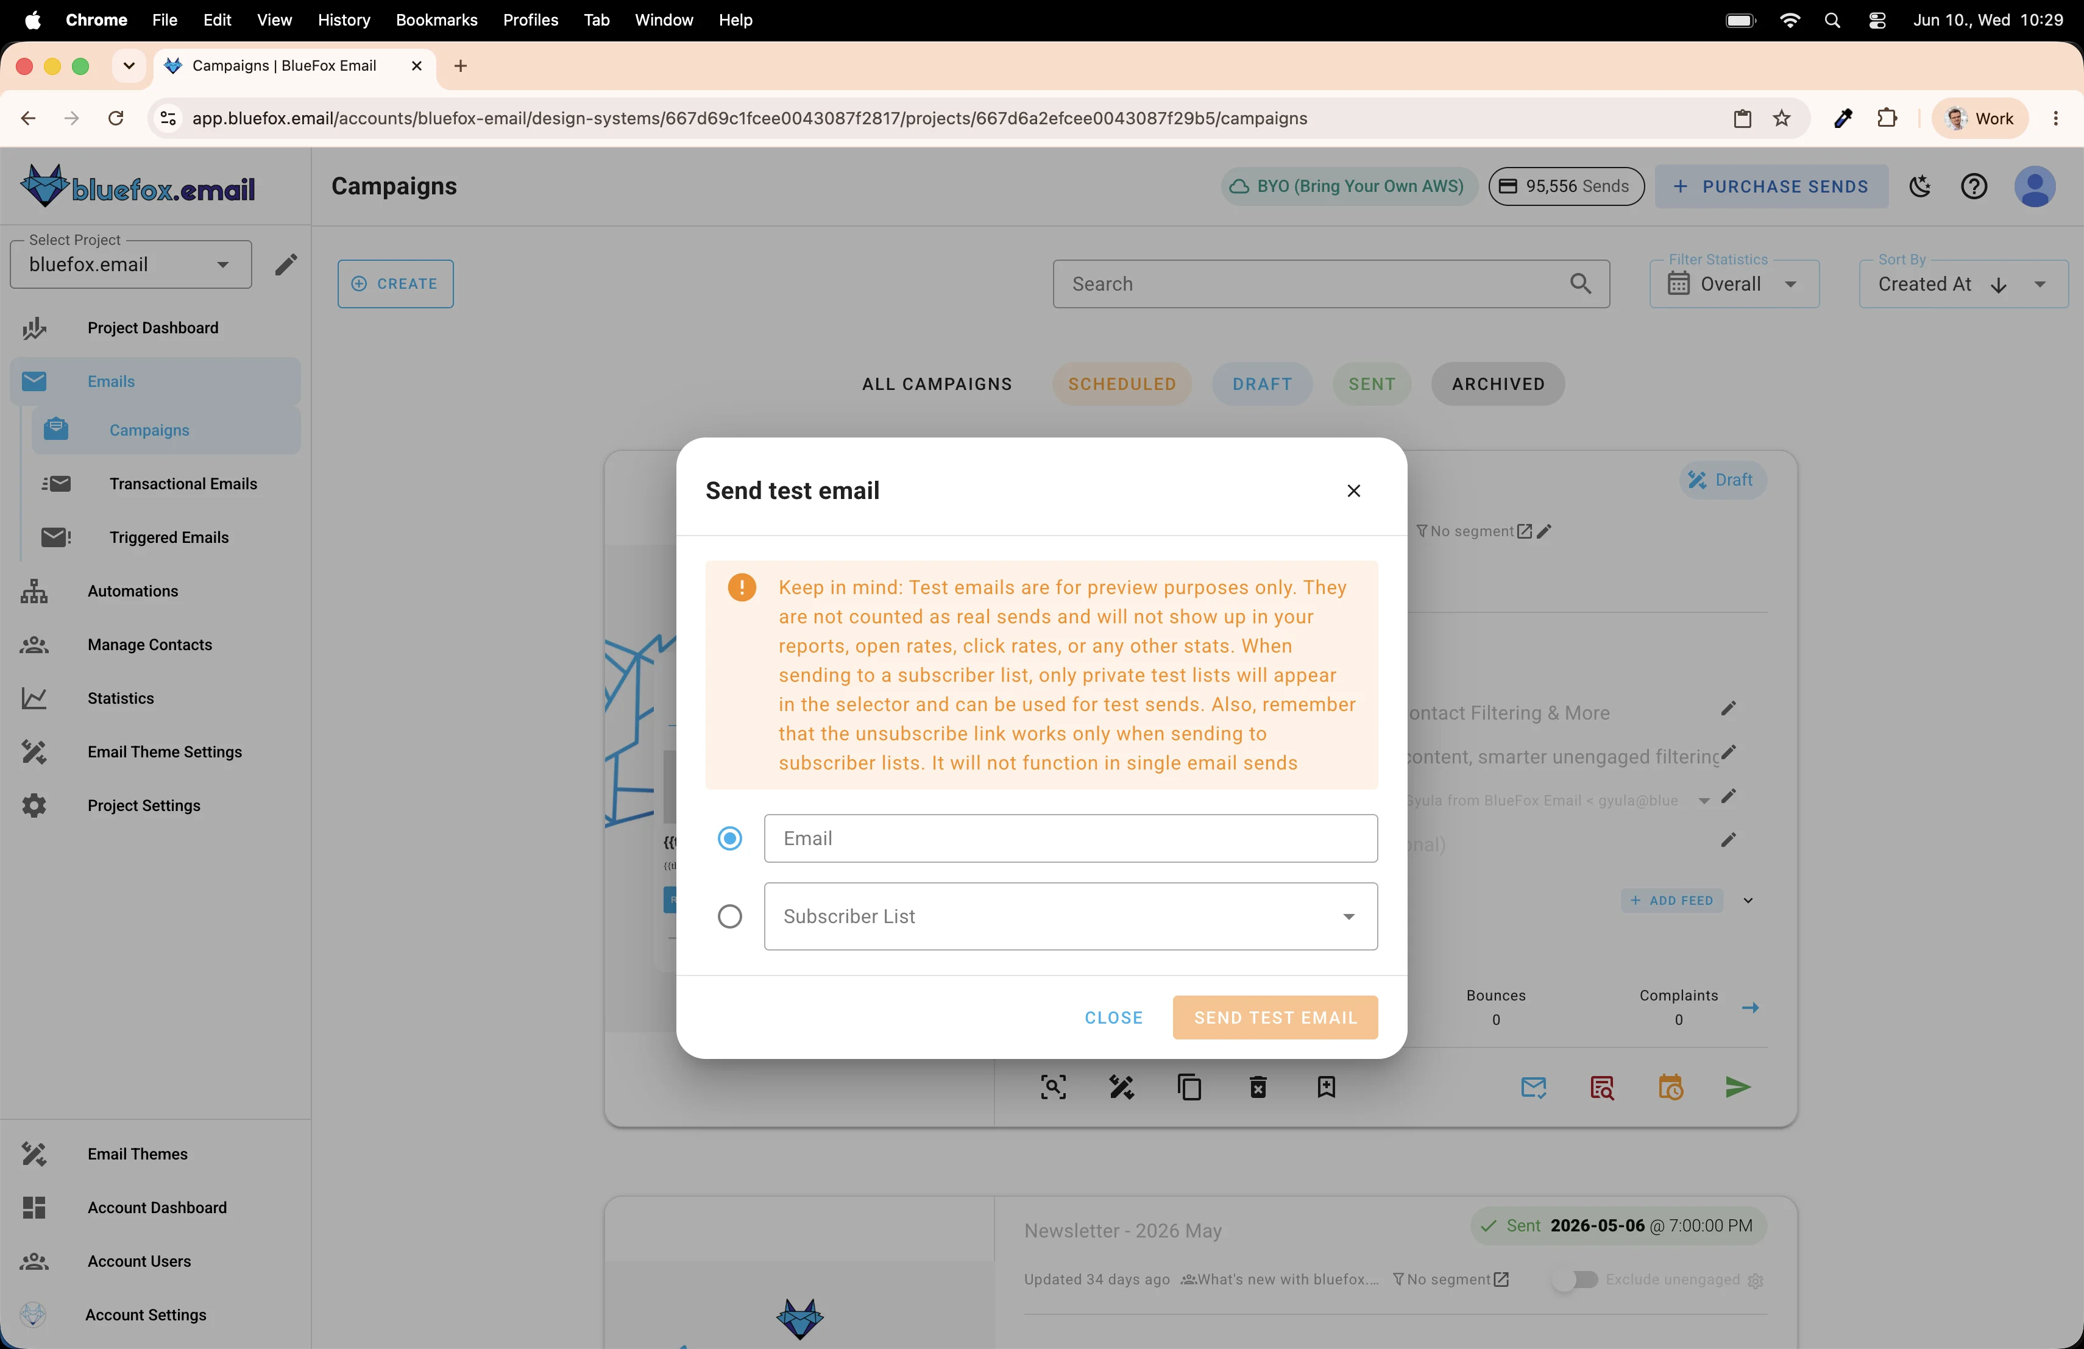Click ADD FEED button
This screenshot has height=1349, width=2084.
[1671, 901]
